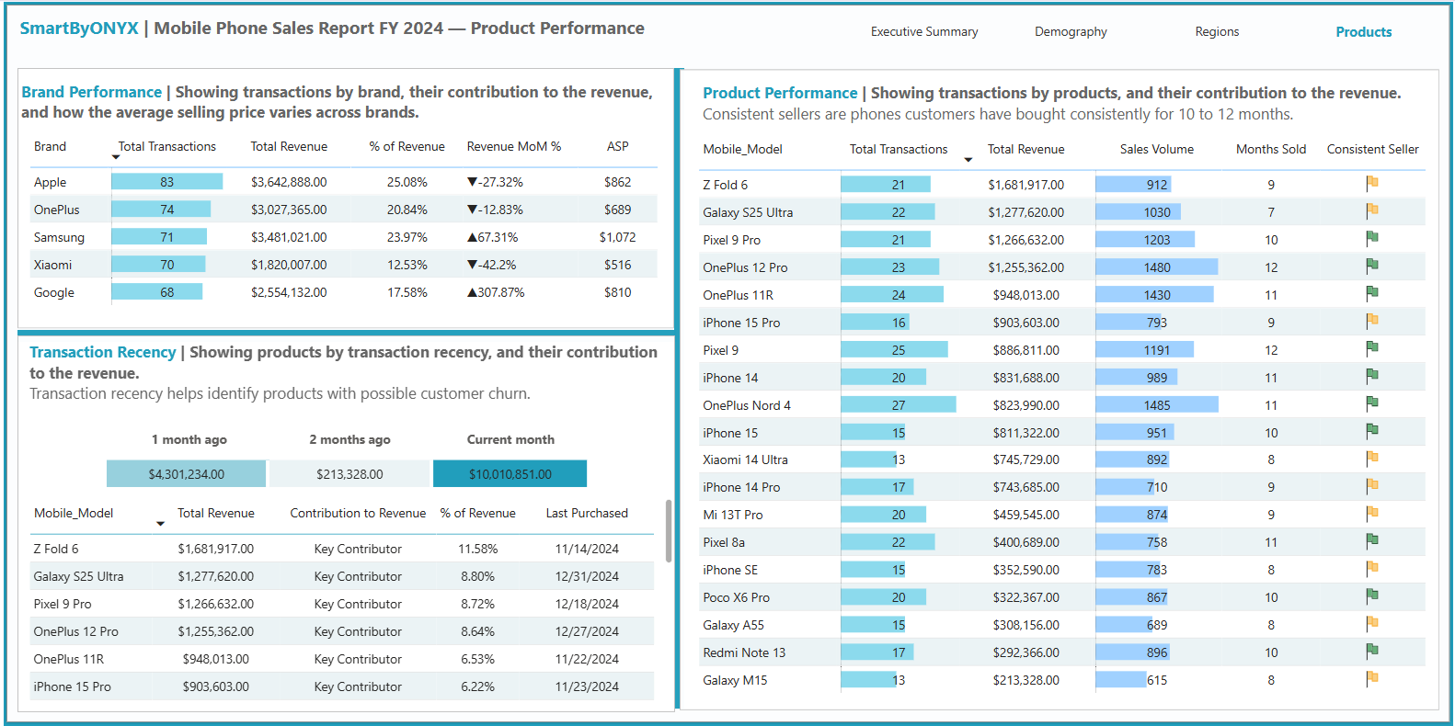Screen dimensions: 1455x726
Task: Sort products by Sales Volume header
Action: pos(1157,149)
